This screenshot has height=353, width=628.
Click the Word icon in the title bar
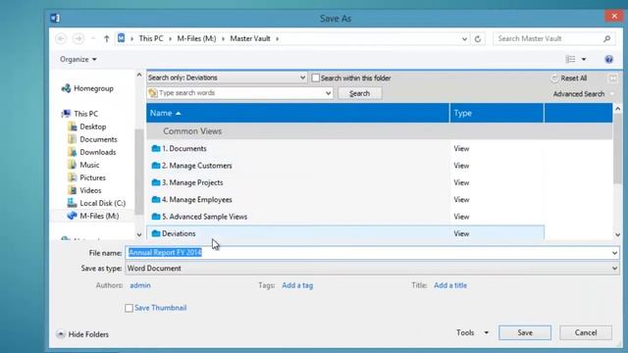pos(55,18)
